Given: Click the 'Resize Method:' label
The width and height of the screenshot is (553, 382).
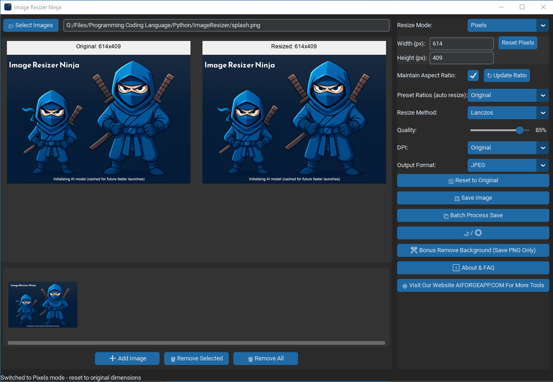Looking at the screenshot, I should 417,113.
